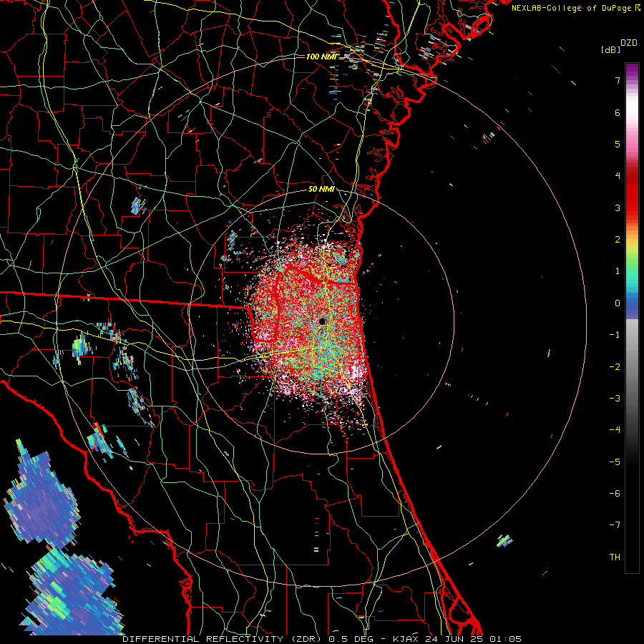Click the 0 dB scale value

(618, 303)
